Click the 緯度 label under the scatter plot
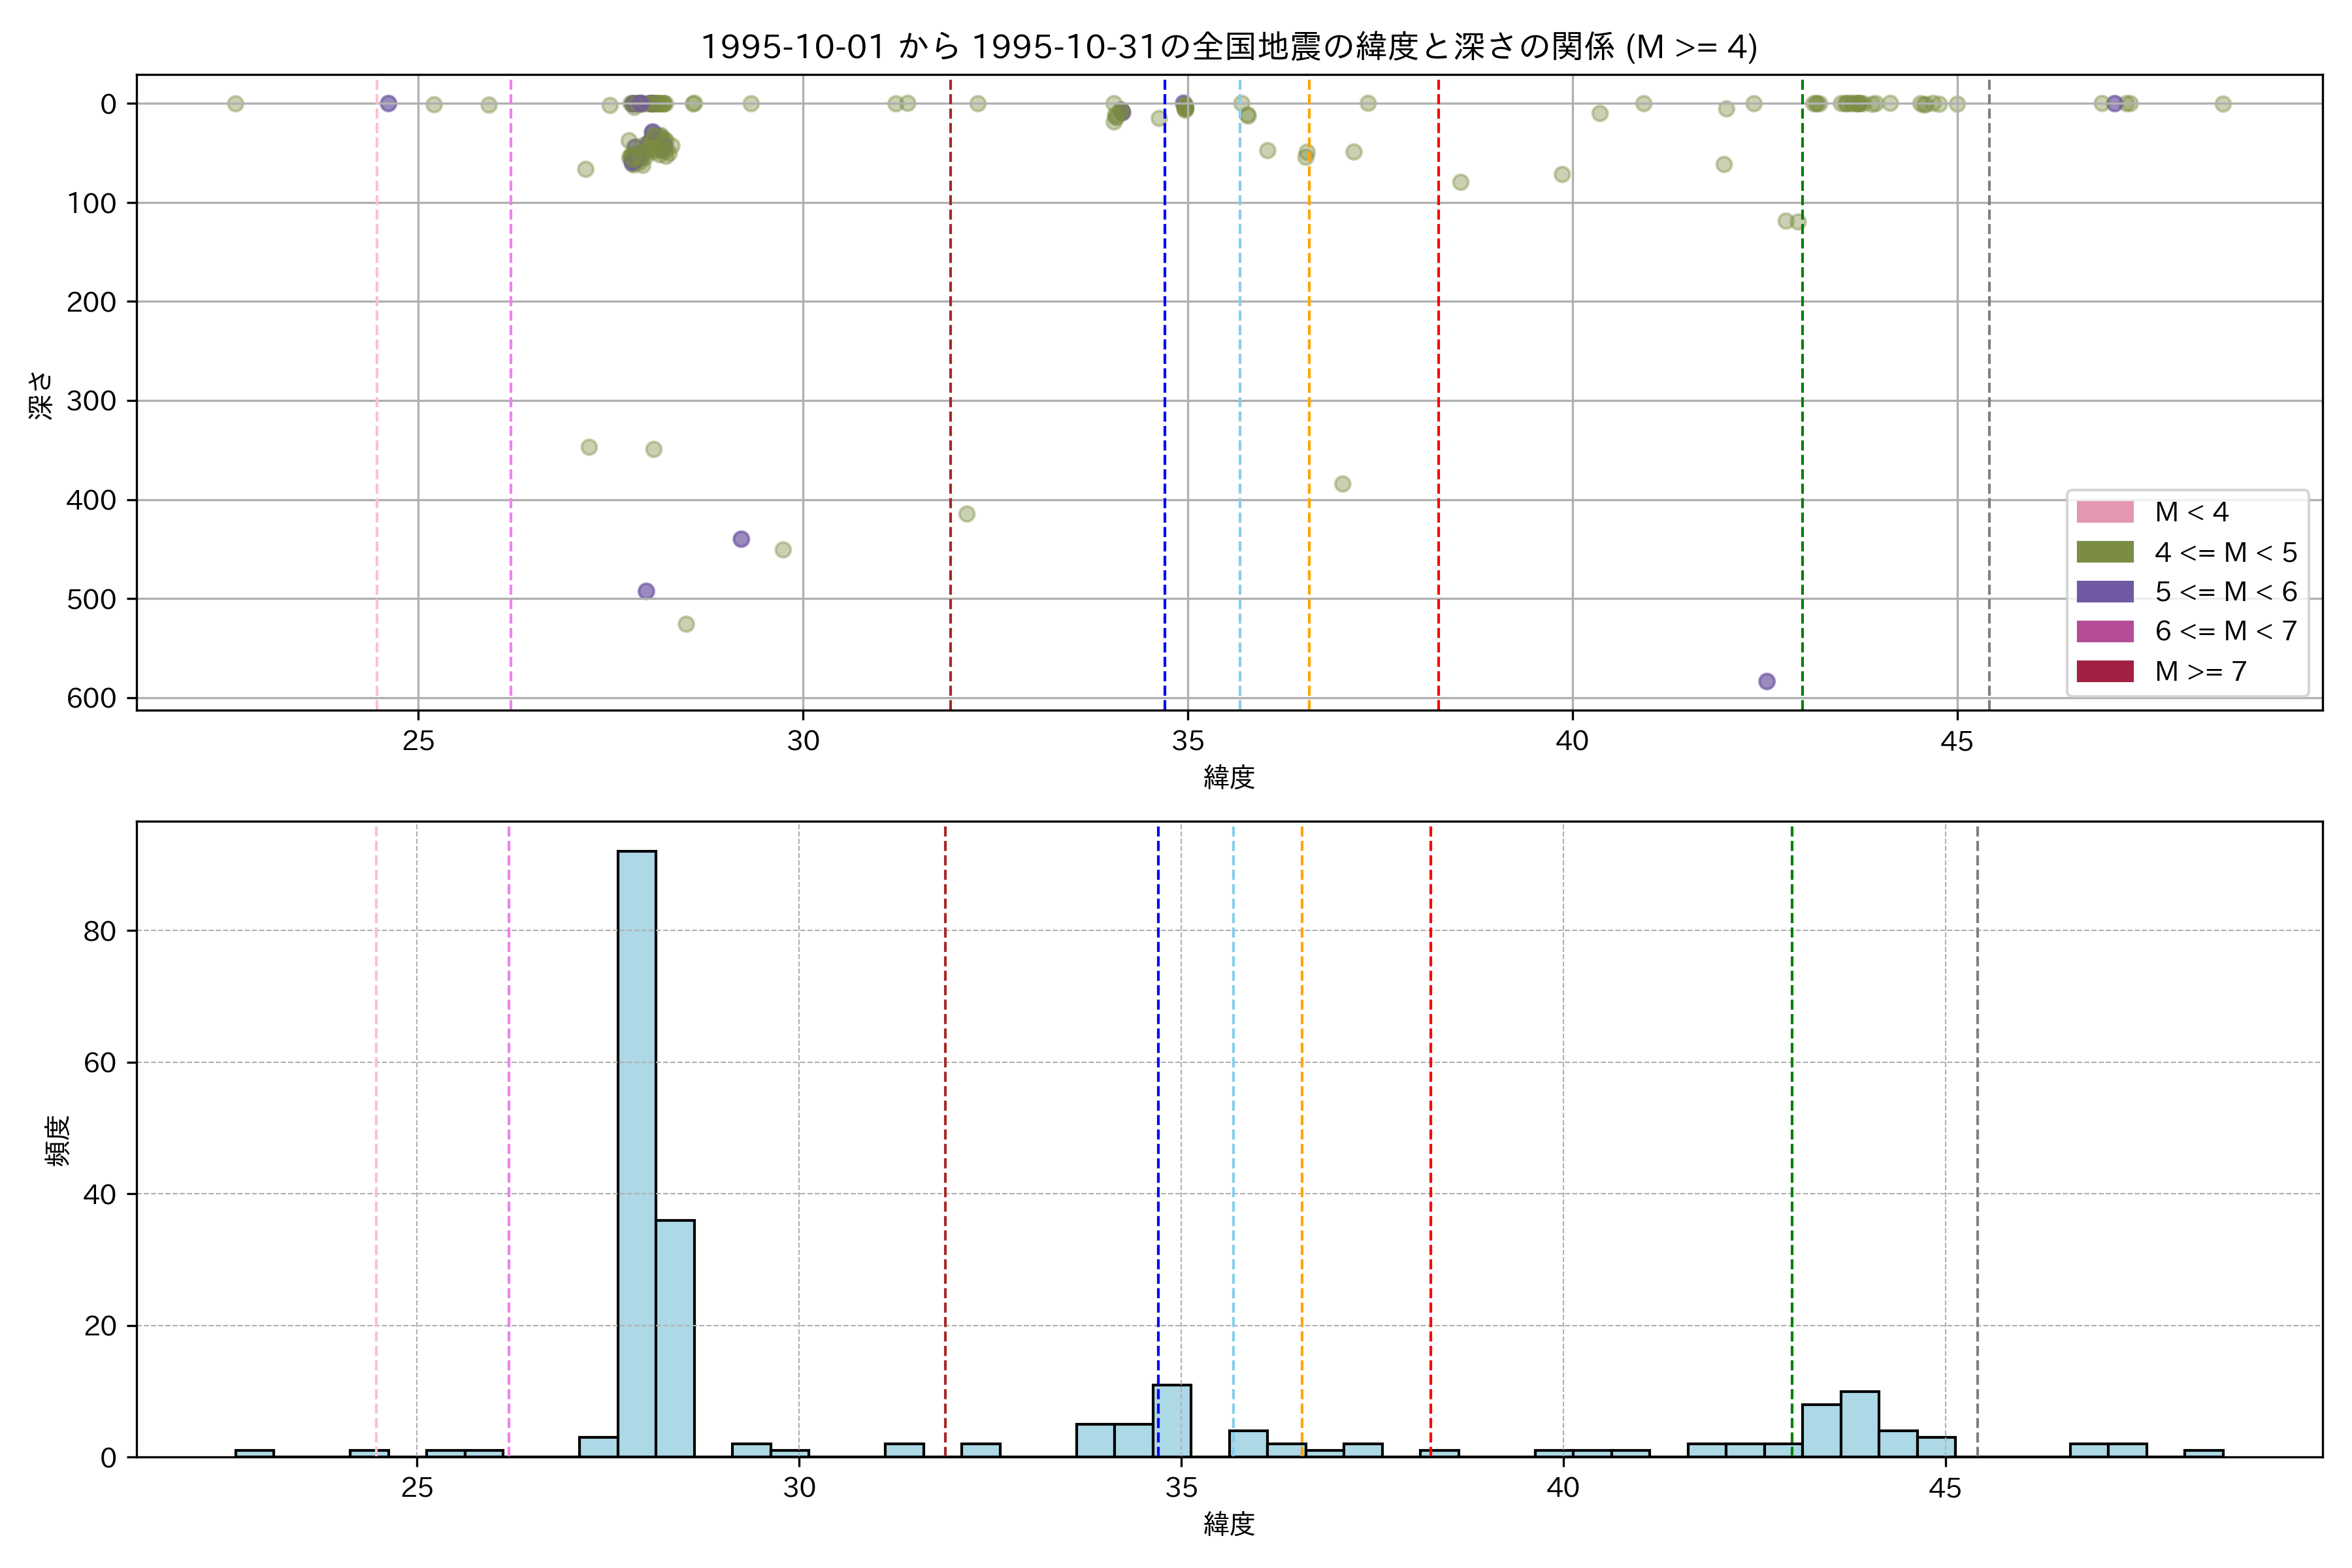The image size is (2352, 1568). (1228, 777)
